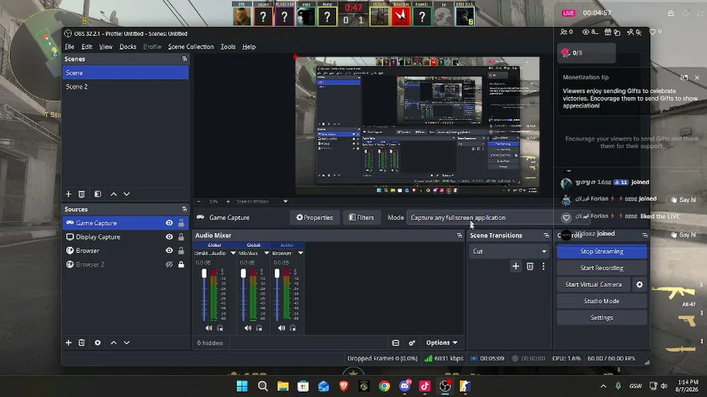Move the scene up with the arrow
This screenshot has height=397, width=707.
click(x=114, y=194)
